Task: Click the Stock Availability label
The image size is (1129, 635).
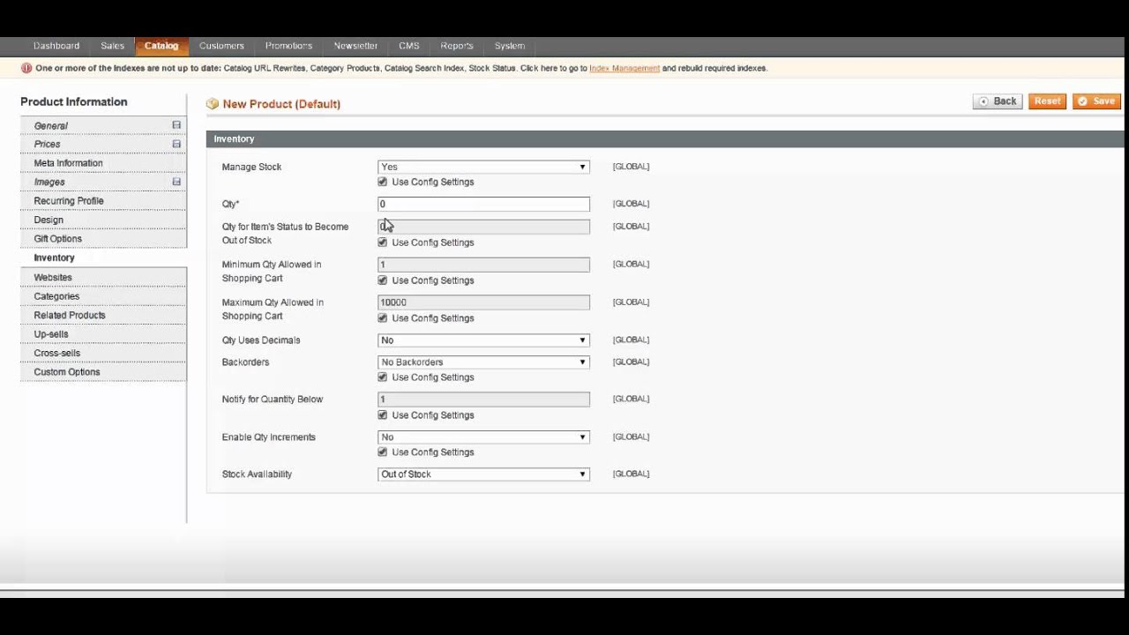Action: [257, 474]
